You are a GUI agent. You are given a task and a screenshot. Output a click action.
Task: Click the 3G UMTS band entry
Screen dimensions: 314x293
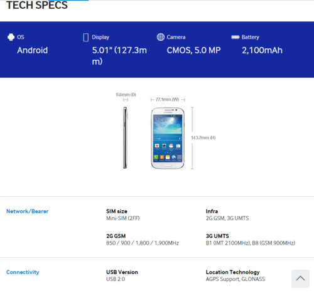point(251,240)
